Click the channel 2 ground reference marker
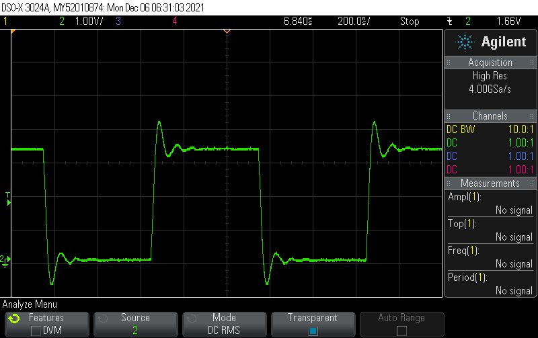The image size is (538, 338). 5,261
